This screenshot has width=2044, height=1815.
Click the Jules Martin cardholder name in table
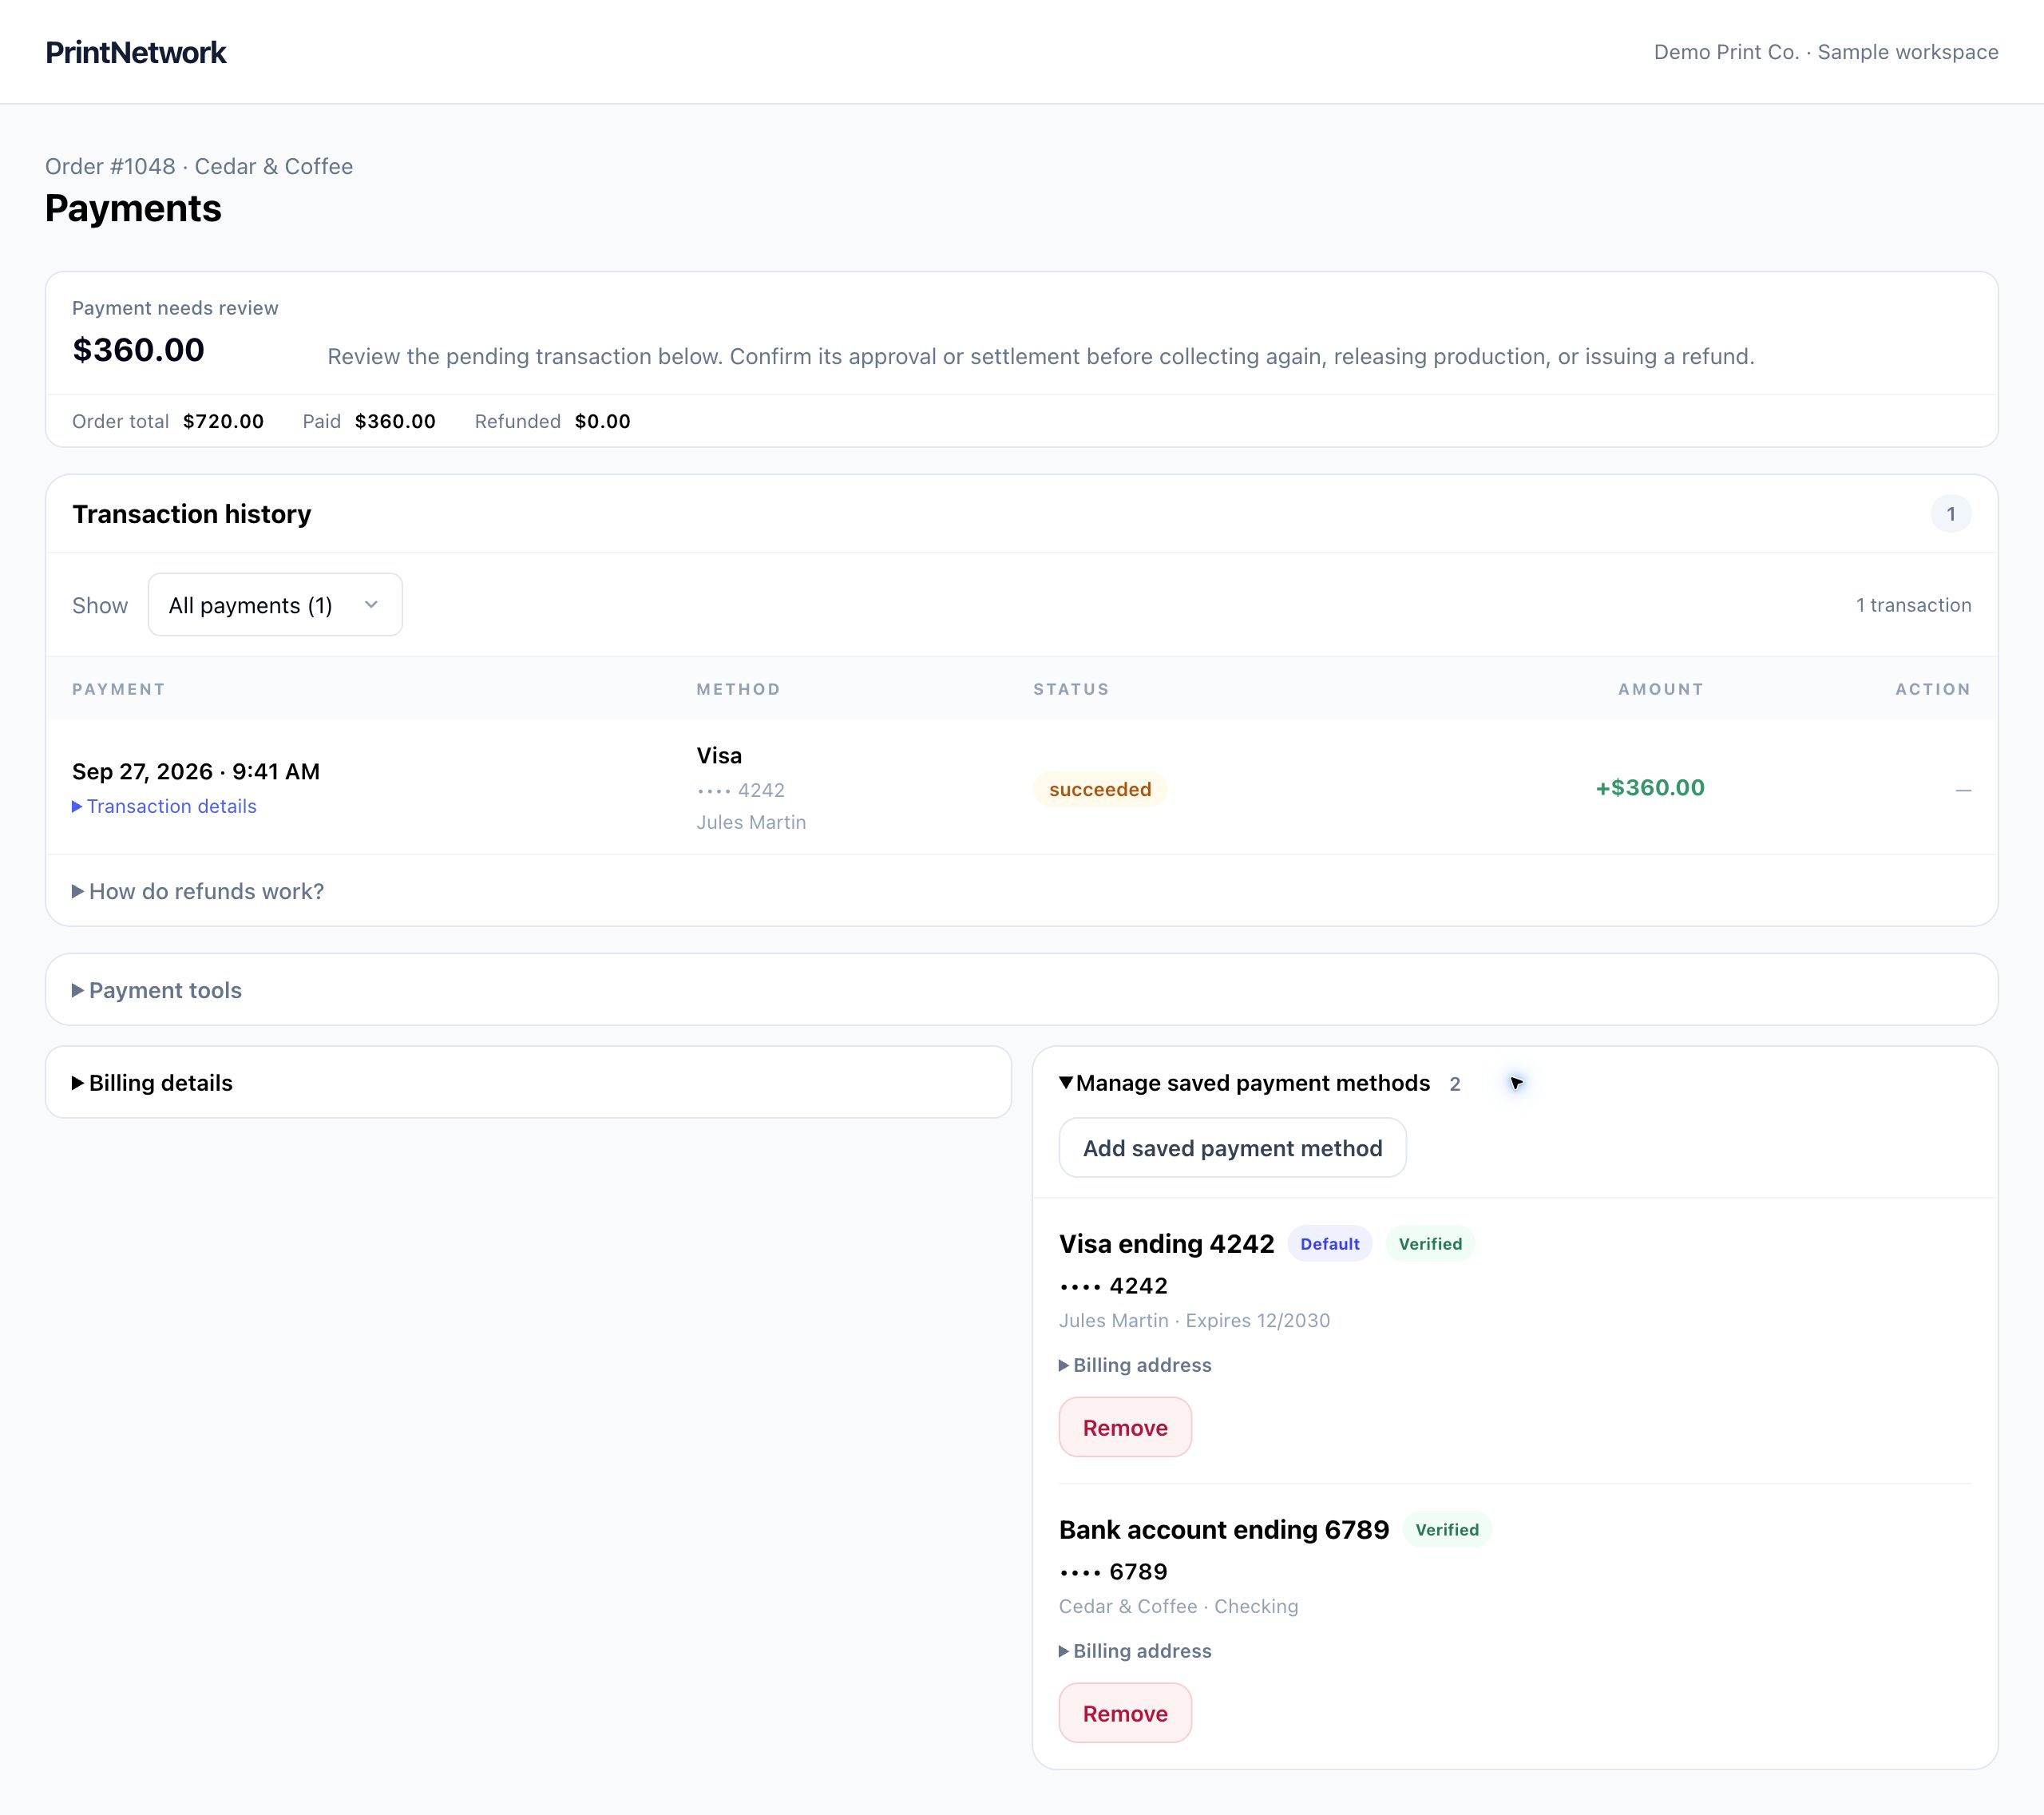coord(751,822)
